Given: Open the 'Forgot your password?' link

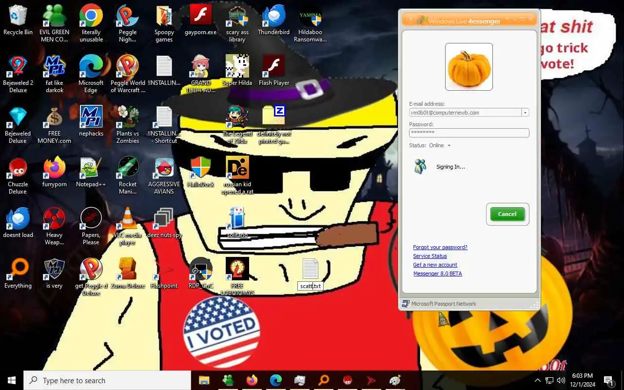Looking at the screenshot, I should click(x=440, y=247).
